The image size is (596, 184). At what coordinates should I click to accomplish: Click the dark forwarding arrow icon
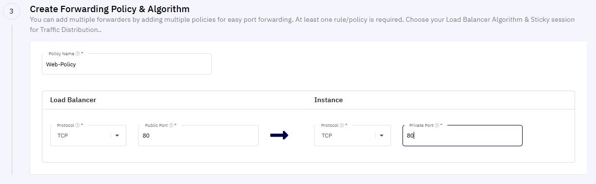(x=280, y=136)
